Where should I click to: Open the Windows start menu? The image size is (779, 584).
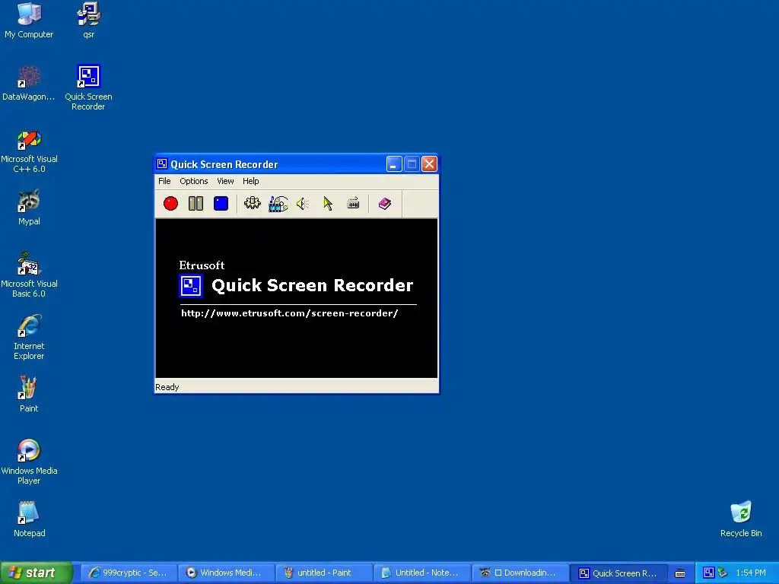pos(36,573)
